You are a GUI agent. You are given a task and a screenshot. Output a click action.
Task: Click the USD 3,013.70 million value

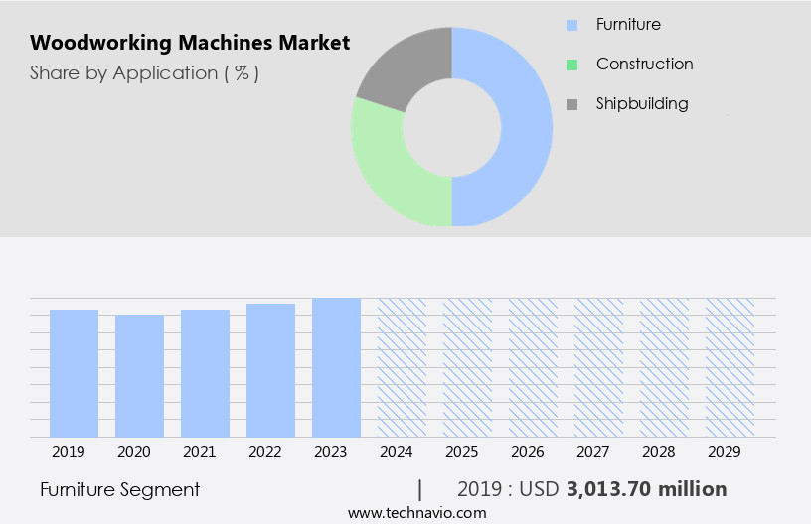(646, 489)
